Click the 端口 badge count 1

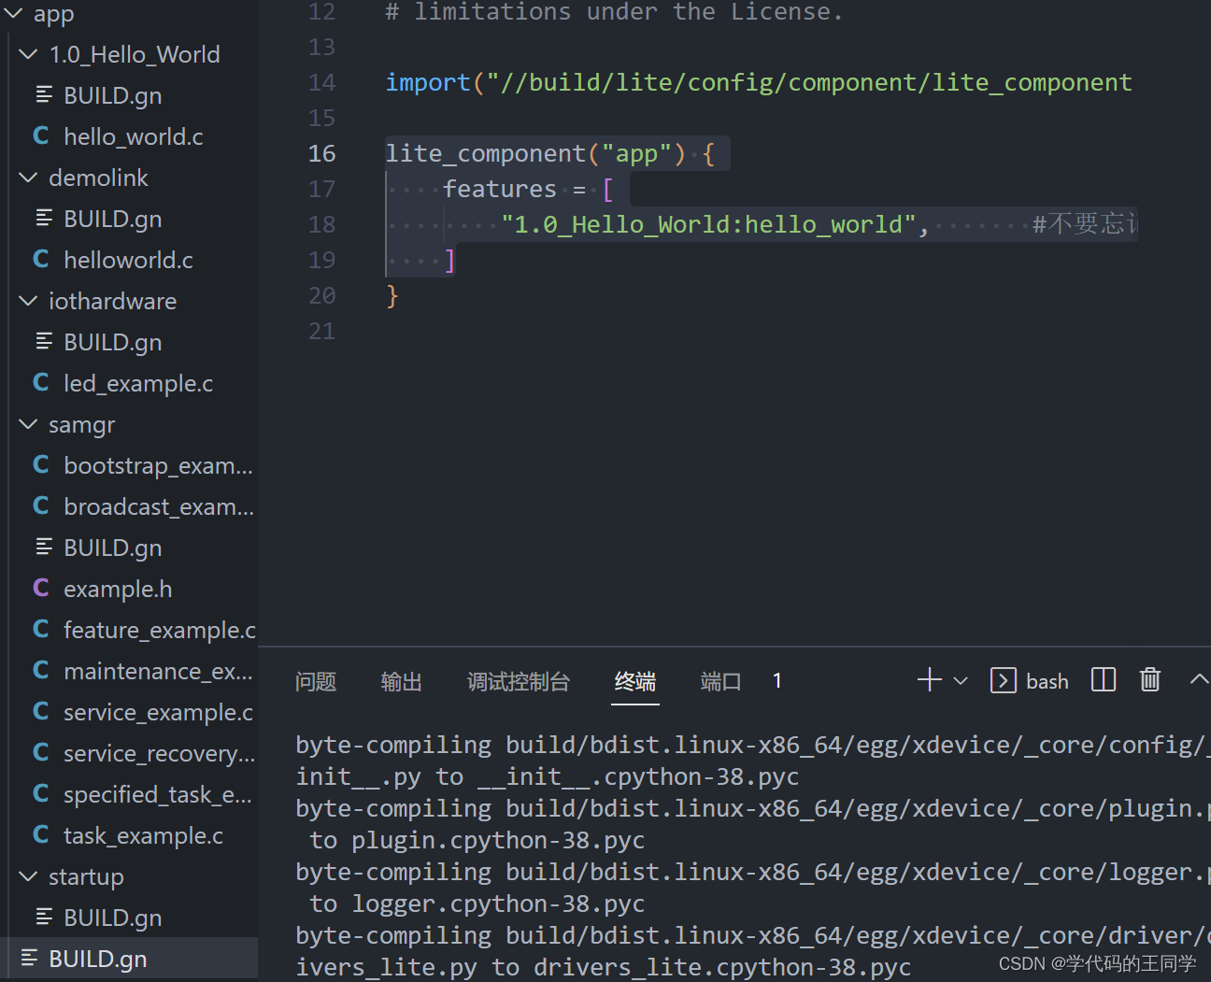776,680
